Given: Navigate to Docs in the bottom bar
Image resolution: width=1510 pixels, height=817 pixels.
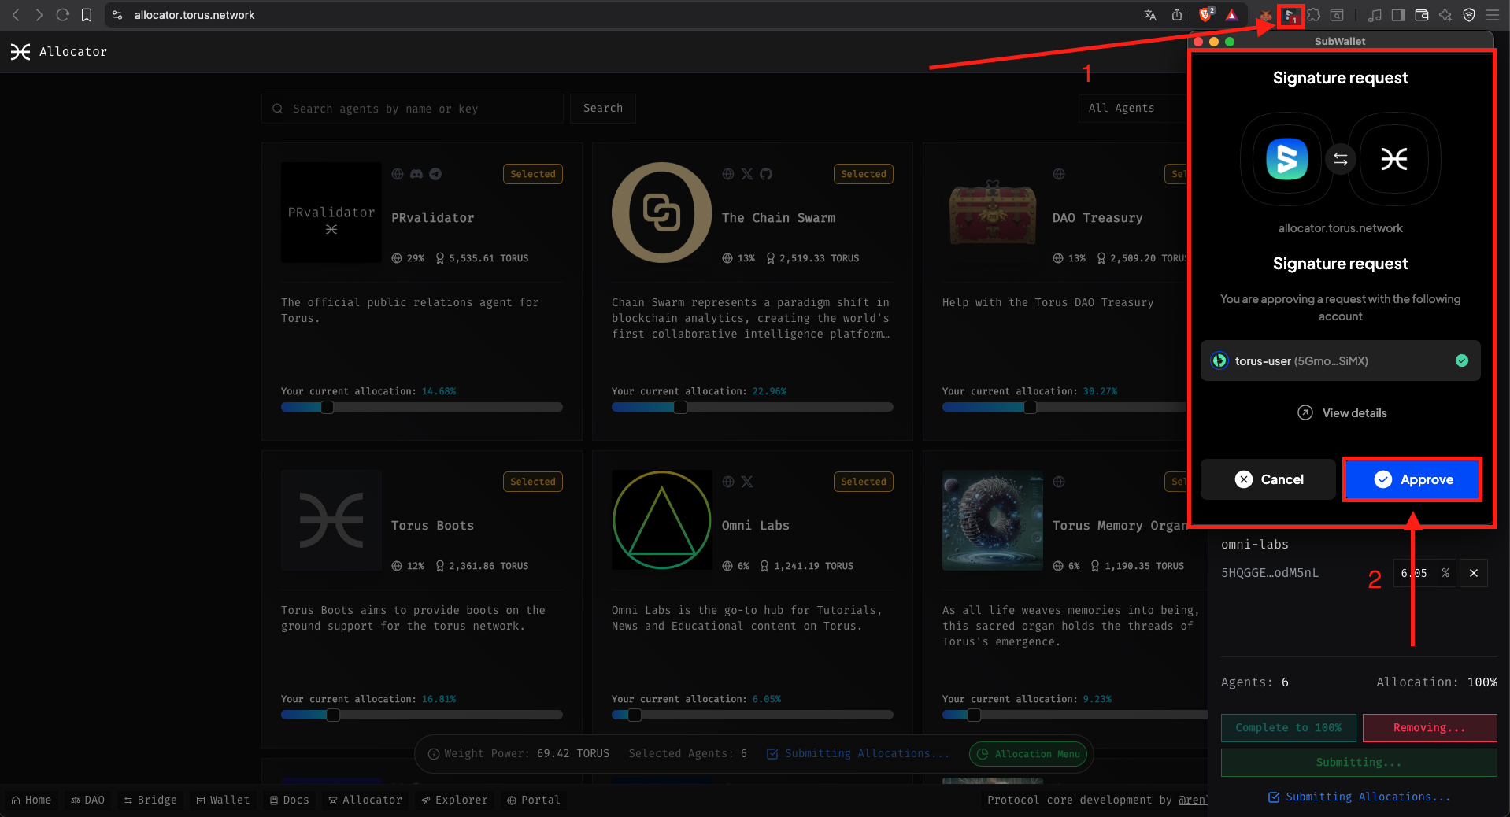Looking at the screenshot, I should click(289, 800).
